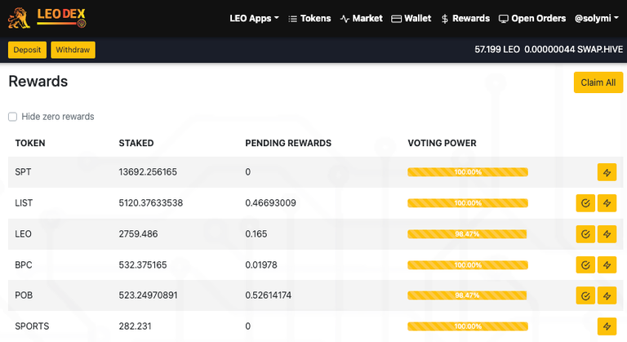Click pending reward value 0.46693009
Screen dimensions: 627x342
coord(270,203)
